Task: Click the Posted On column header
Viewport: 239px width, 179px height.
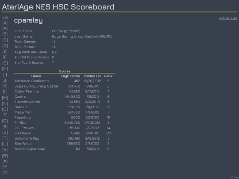Action: pos(92,76)
